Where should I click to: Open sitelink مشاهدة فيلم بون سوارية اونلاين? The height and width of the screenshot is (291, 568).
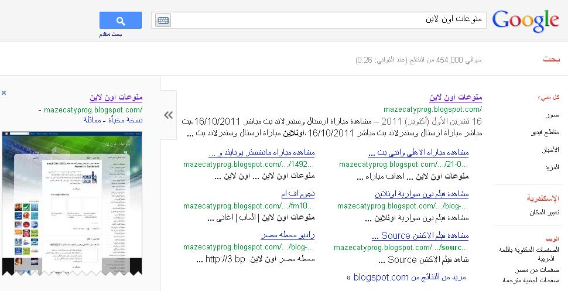[x=422, y=194]
